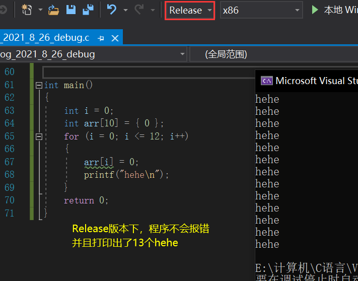Collapse the for loop block
This screenshot has width=358, height=281.
point(39,136)
